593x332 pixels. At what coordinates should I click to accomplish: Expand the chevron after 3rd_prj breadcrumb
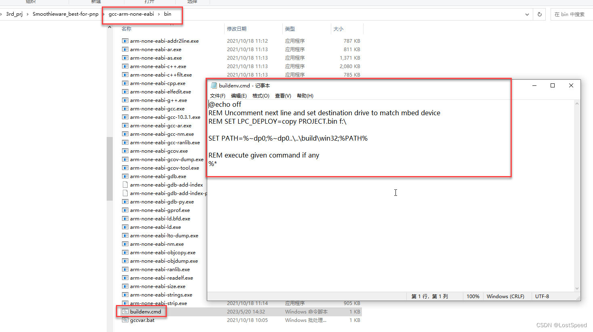pyautogui.click(x=27, y=14)
